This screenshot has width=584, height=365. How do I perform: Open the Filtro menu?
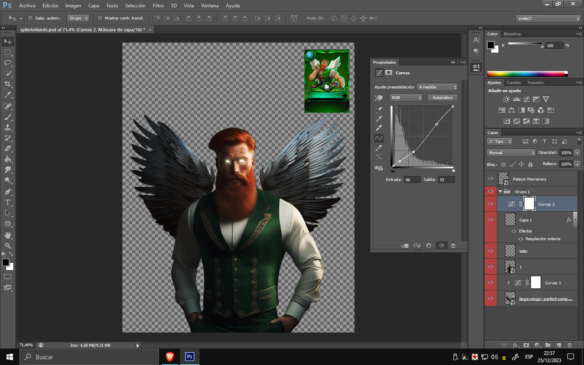pos(158,6)
